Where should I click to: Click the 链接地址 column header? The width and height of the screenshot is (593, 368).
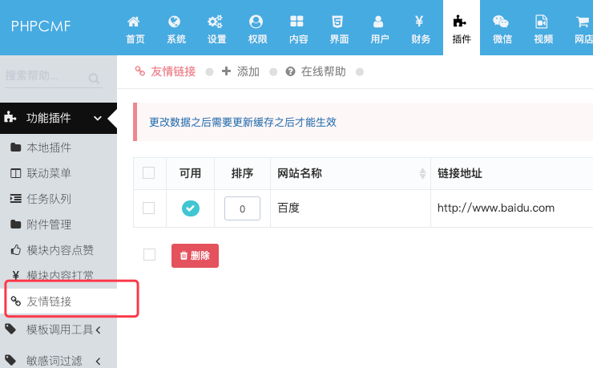(460, 173)
